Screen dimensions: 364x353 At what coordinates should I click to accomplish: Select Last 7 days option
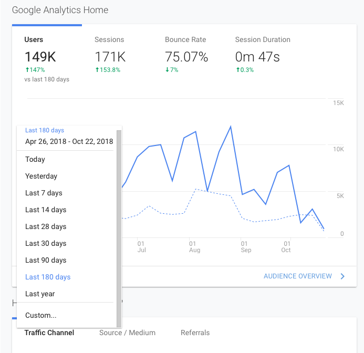[65, 193]
